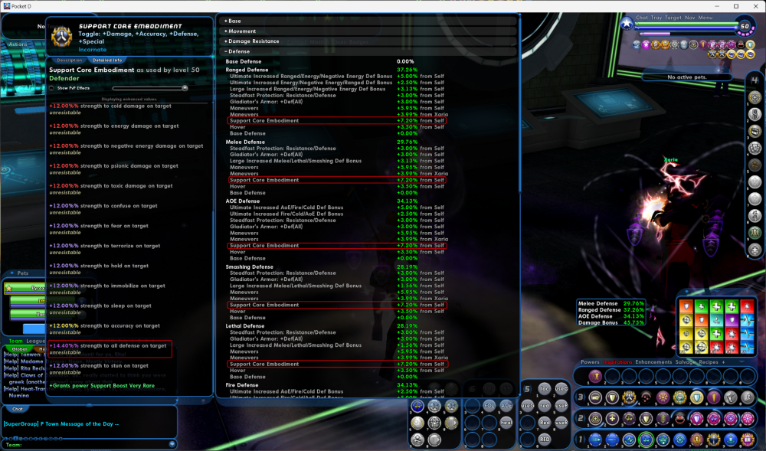The width and height of the screenshot is (766, 451).
Task: Expand the Movement attributes section
Action: point(241,31)
